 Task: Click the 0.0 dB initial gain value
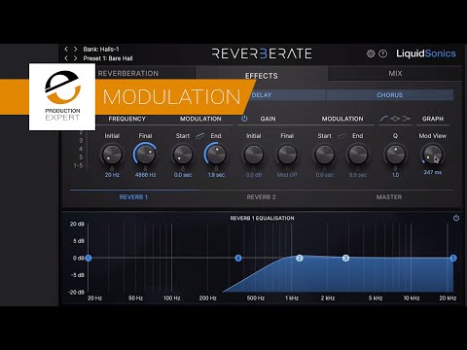pos(254,175)
